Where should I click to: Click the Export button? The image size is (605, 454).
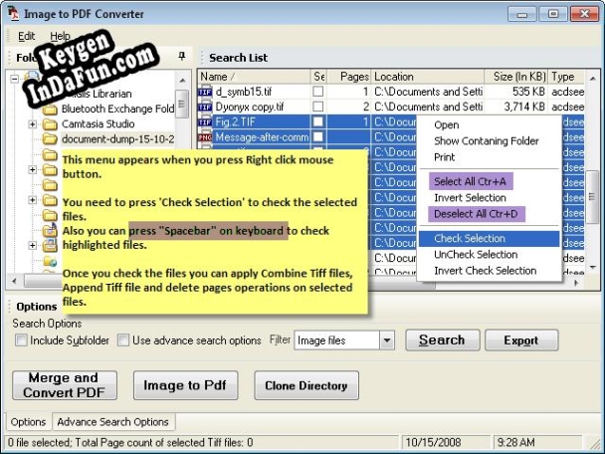coord(521,340)
